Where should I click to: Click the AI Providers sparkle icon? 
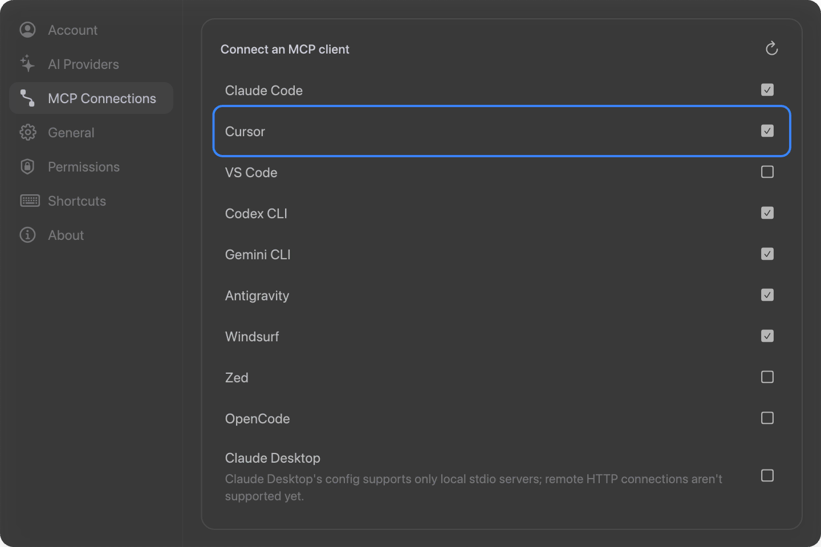click(27, 64)
